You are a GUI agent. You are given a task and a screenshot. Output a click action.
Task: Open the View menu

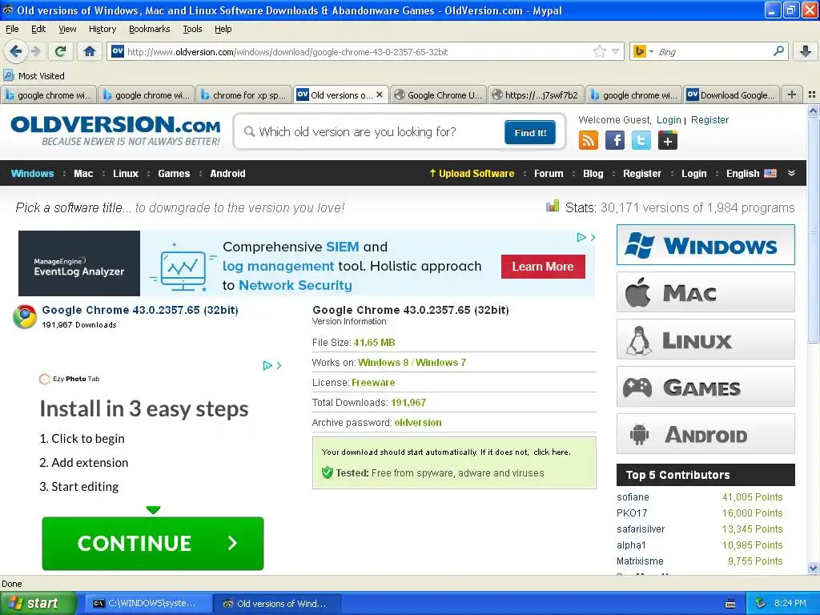tap(67, 29)
